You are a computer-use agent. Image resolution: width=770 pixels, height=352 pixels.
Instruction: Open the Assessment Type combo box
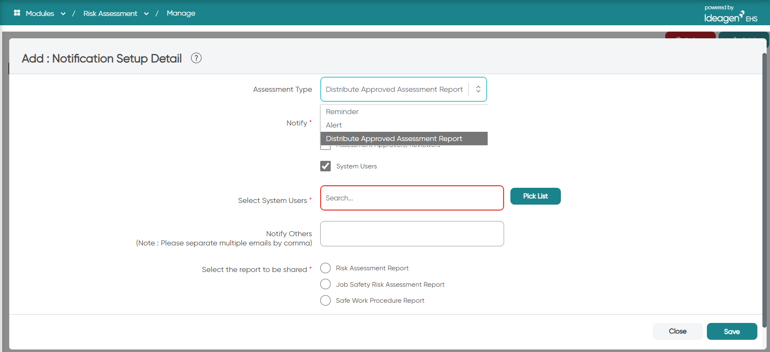click(x=404, y=89)
